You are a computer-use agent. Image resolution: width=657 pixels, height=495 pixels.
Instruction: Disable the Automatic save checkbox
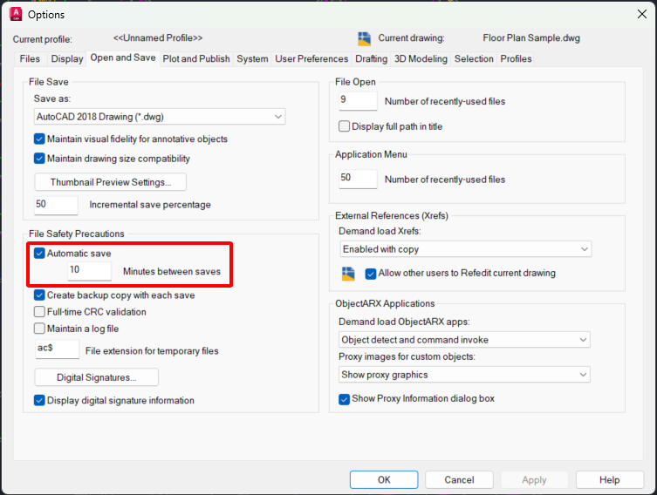pos(39,253)
